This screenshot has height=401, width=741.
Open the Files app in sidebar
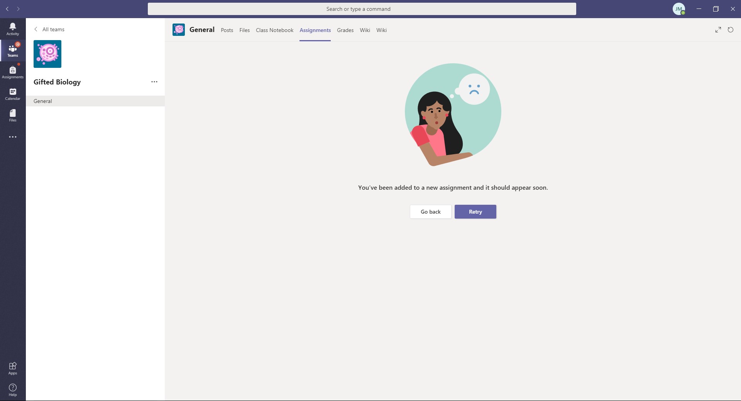coord(13,115)
